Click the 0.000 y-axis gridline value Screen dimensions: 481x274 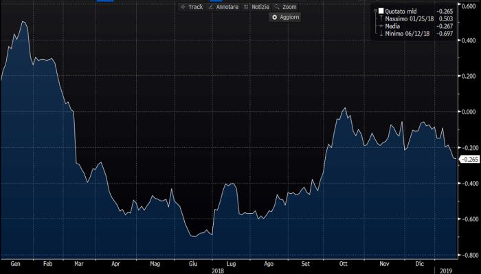pyautogui.click(x=469, y=111)
